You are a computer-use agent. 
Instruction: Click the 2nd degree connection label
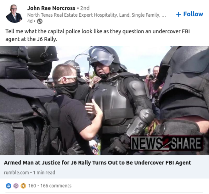(85, 8)
